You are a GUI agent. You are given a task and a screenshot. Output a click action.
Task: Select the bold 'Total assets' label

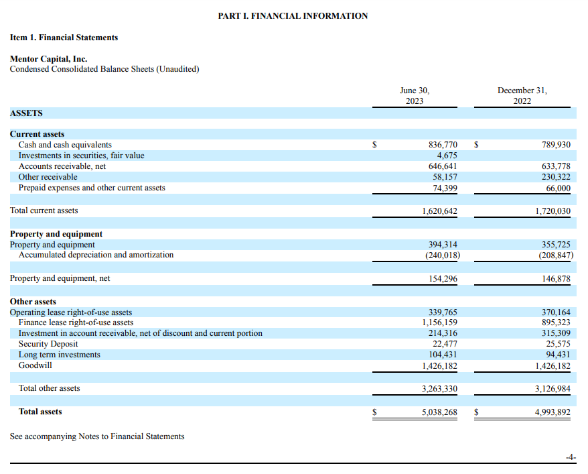click(x=40, y=412)
